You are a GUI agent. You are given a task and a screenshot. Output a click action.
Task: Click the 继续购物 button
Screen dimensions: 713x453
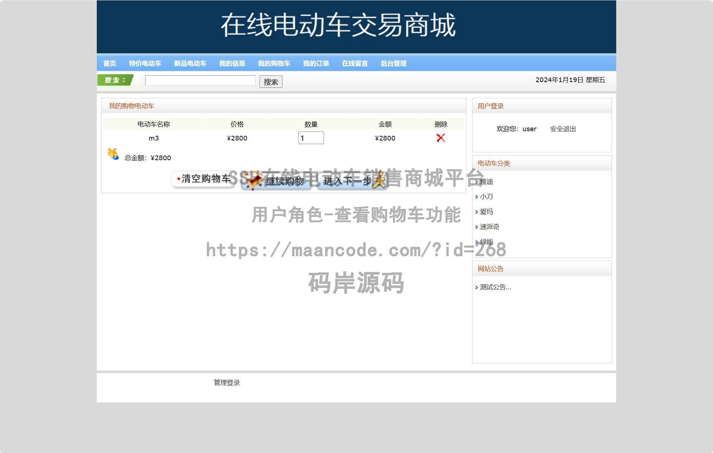(x=276, y=180)
